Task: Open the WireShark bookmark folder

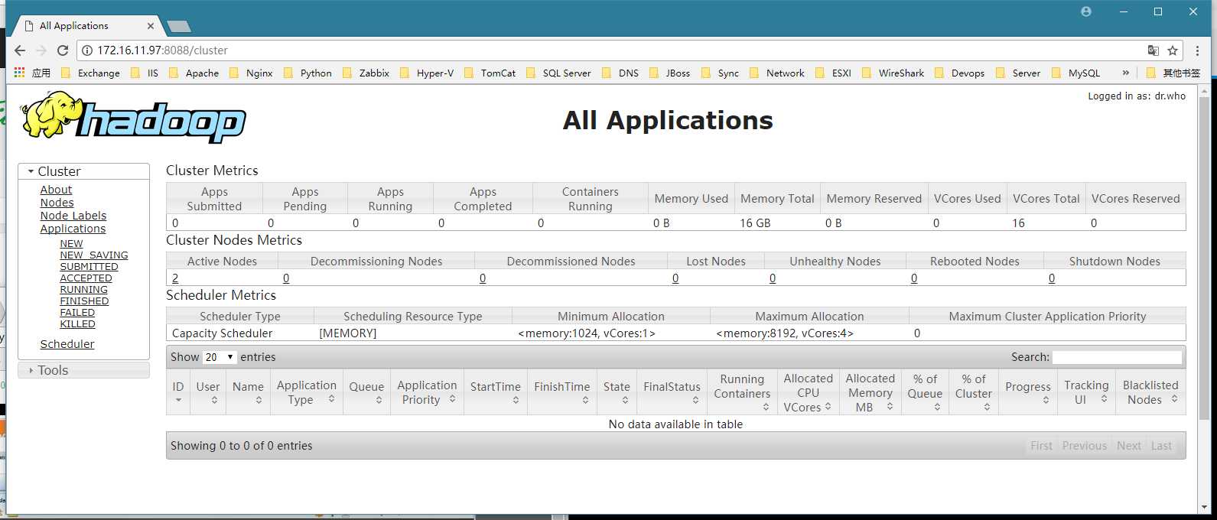Action: click(893, 73)
